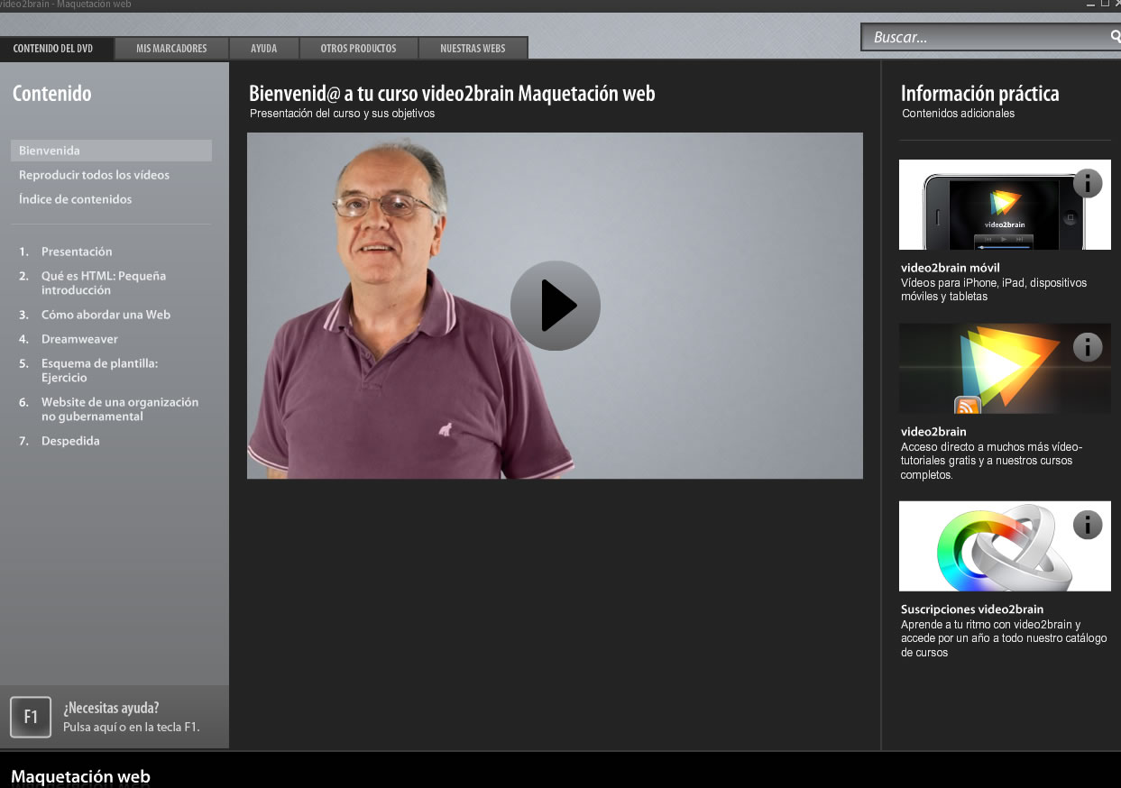Click the Información práctica heading

click(x=980, y=93)
